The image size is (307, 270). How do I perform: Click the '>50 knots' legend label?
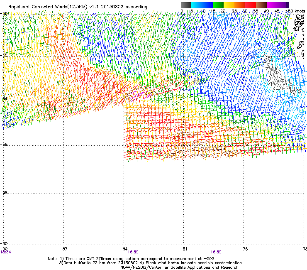click(295, 11)
